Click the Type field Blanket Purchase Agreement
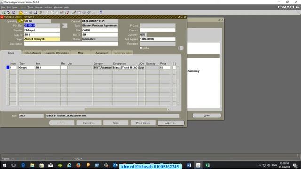This screenshot has height=169, width=301. point(100,25)
